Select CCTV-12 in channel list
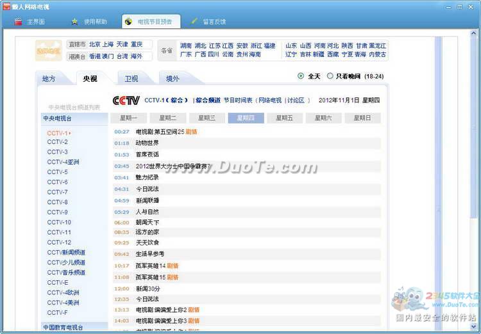Screen dimensions: 481x334 click(59, 242)
